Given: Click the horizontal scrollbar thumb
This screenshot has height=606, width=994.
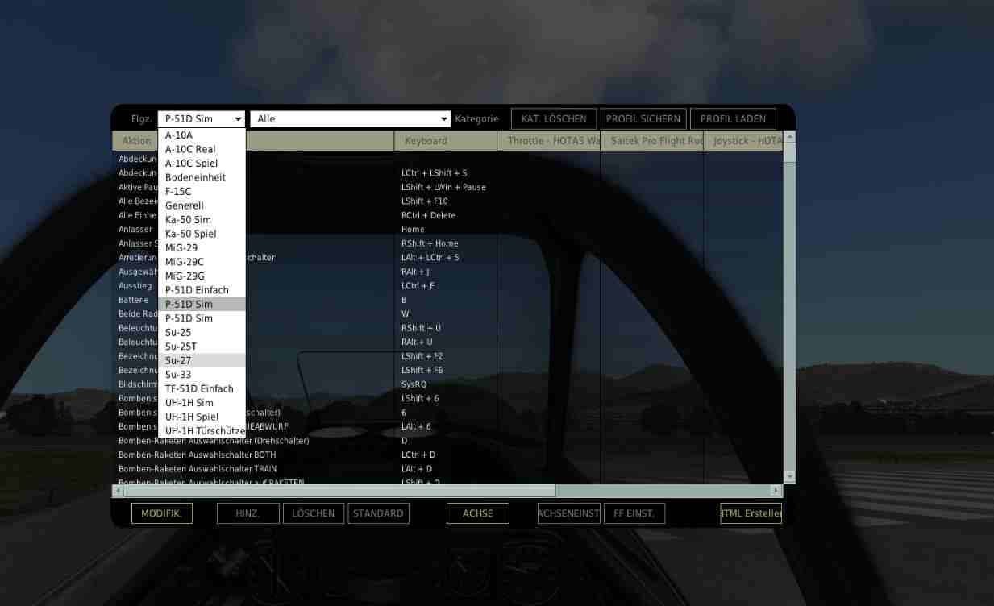Looking at the screenshot, I should pos(339,490).
